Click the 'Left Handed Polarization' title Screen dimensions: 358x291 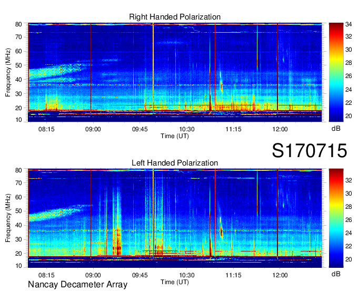175,163
